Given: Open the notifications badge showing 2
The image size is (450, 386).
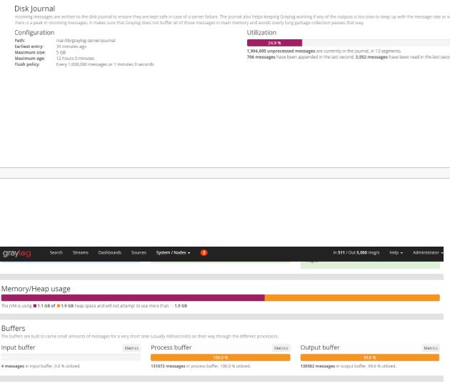Looking at the screenshot, I should (204, 253).
